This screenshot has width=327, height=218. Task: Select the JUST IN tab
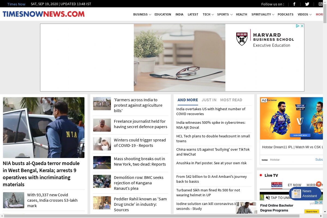coord(209,100)
